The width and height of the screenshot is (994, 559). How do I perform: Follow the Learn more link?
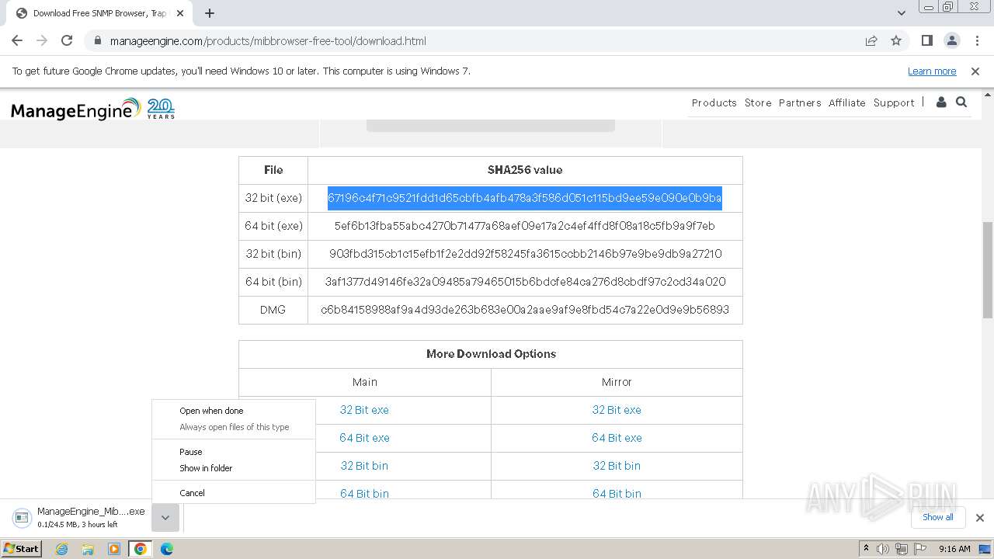[x=932, y=71]
